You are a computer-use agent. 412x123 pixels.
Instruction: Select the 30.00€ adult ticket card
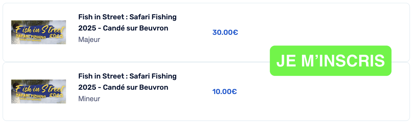point(206,32)
